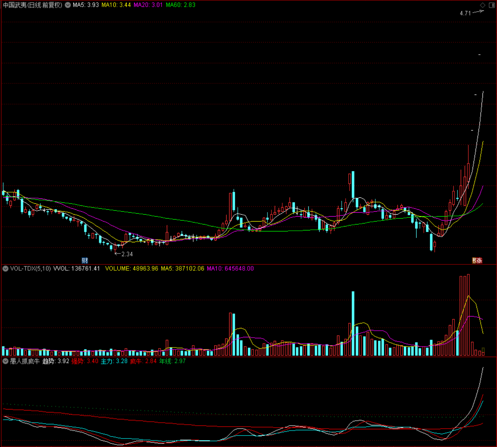The width and height of the screenshot is (497, 447).
Task: Click the 愚人抓疯牛 indicator name
Action: [25, 361]
